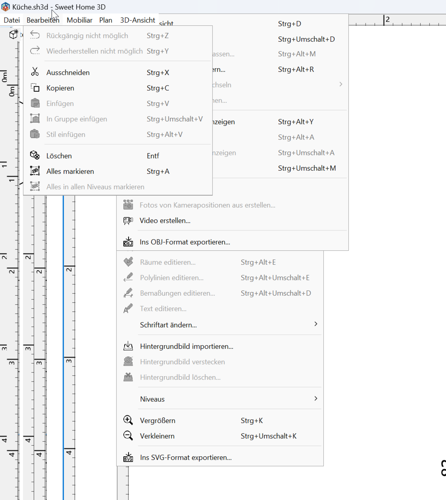Choose Ins SVG-Format exportieren...

(220, 457)
